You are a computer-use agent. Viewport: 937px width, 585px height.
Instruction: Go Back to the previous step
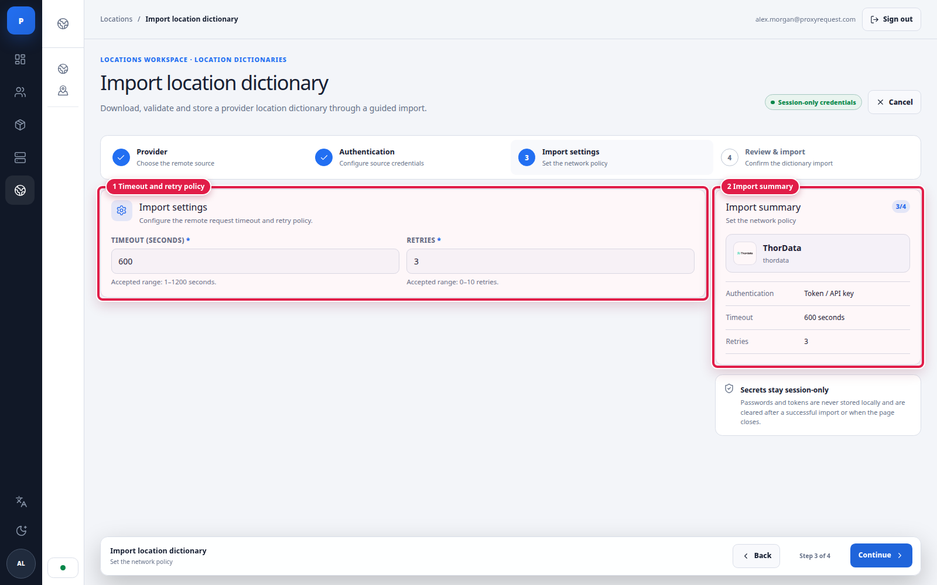click(756, 556)
